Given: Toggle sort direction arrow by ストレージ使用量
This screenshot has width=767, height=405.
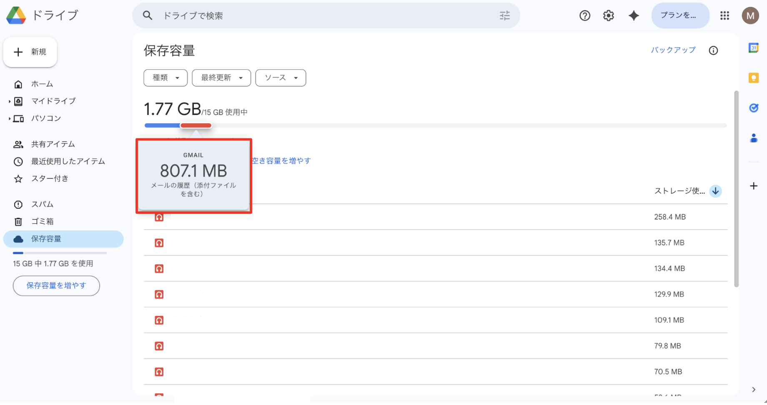Looking at the screenshot, I should 716,191.
